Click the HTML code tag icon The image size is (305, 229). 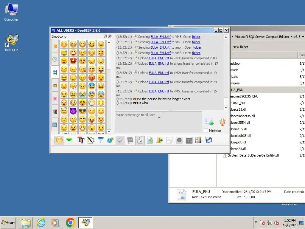169,140
